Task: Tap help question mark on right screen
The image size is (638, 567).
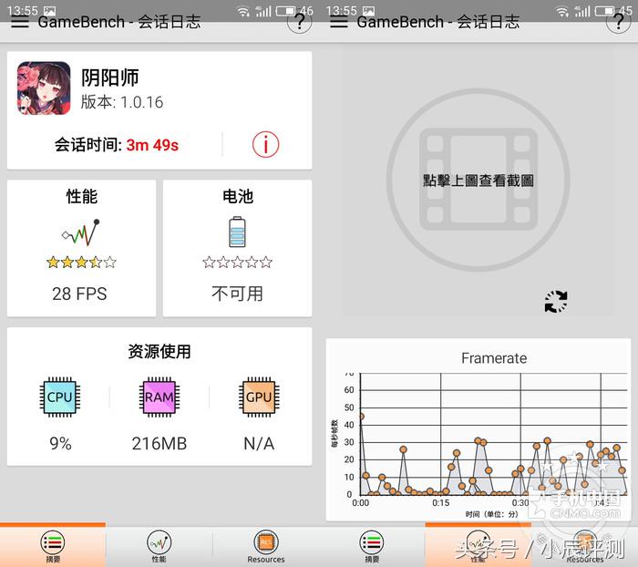Action: [x=619, y=21]
